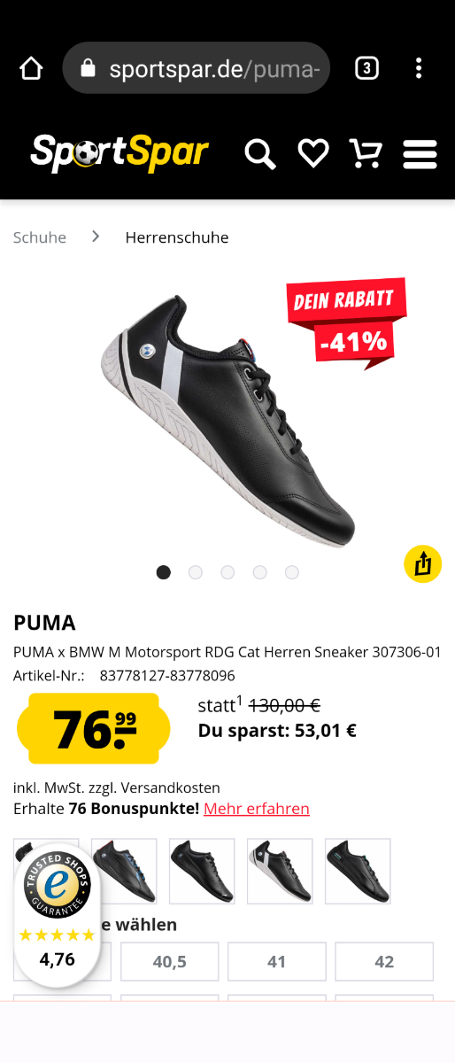Select the fifth image carousel dot
The height and width of the screenshot is (1063, 455).
(292, 572)
